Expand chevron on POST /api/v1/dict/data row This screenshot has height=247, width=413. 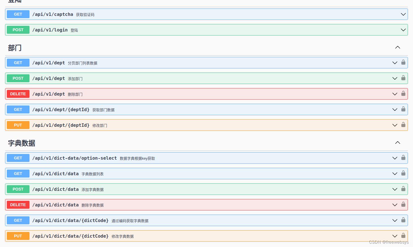pyautogui.click(x=395, y=189)
